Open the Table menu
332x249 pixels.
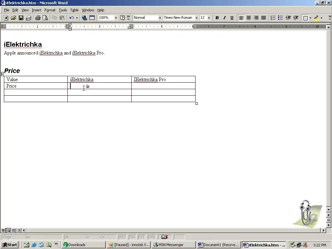74,10
